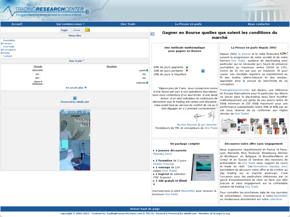Click the back arrow icon beside headline
This screenshot has width=290, height=217.
(x=153, y=34)
